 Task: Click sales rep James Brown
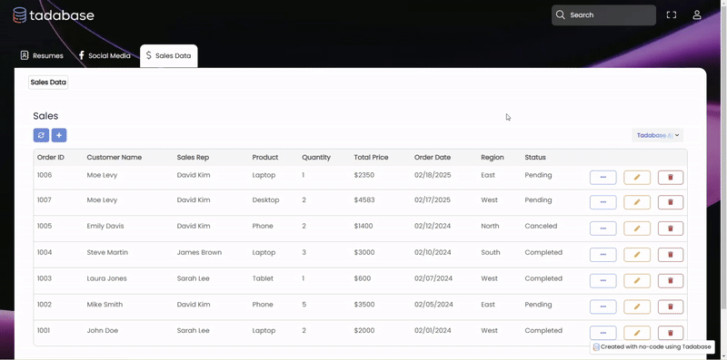pos(199,253)
